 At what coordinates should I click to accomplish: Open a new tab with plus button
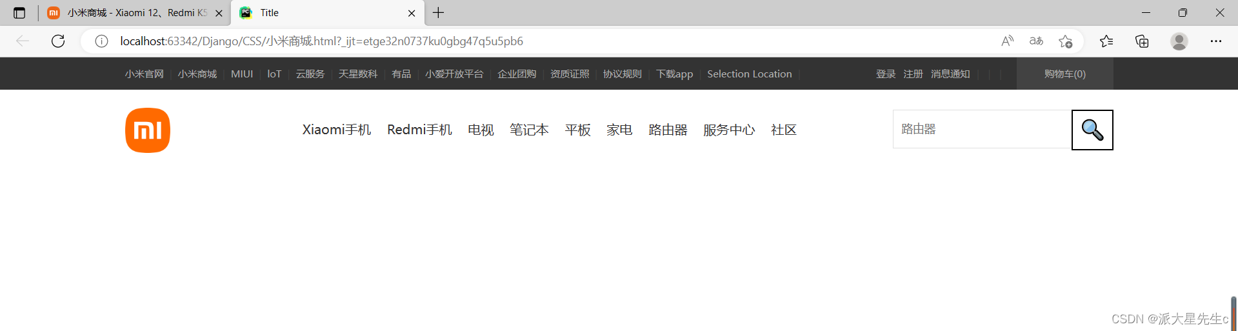[x=439, y=13]
